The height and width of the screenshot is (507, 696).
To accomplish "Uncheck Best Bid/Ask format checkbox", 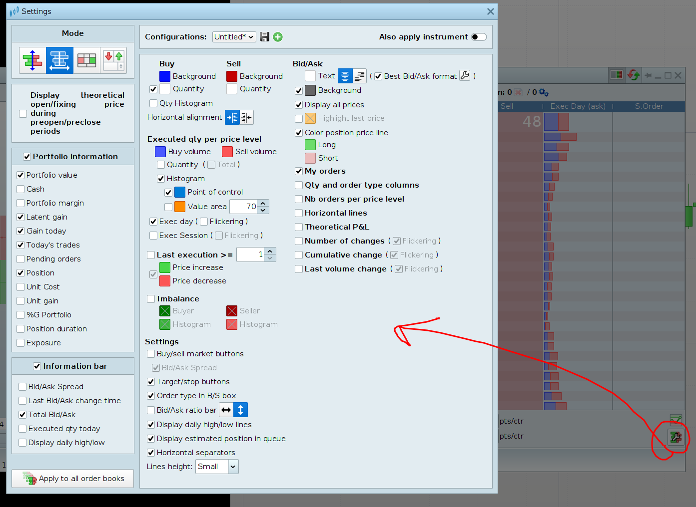I will click(378, 76).
